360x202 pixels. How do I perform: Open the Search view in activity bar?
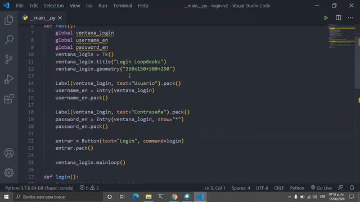(x=9, y=40)
